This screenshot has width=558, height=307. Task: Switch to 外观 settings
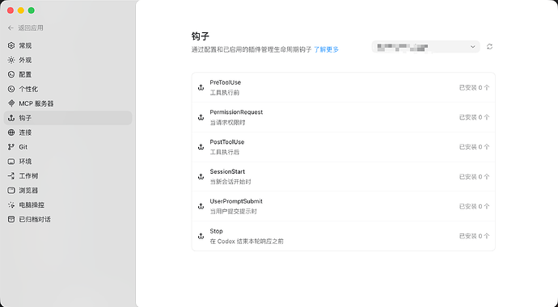coord(68,60)
